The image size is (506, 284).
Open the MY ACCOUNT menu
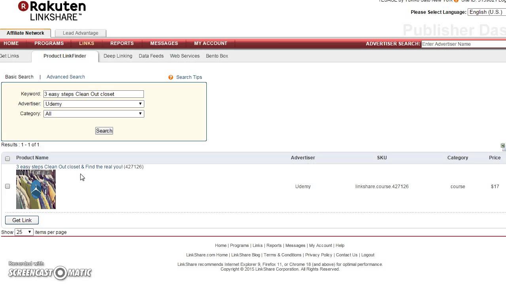[210, 43]
